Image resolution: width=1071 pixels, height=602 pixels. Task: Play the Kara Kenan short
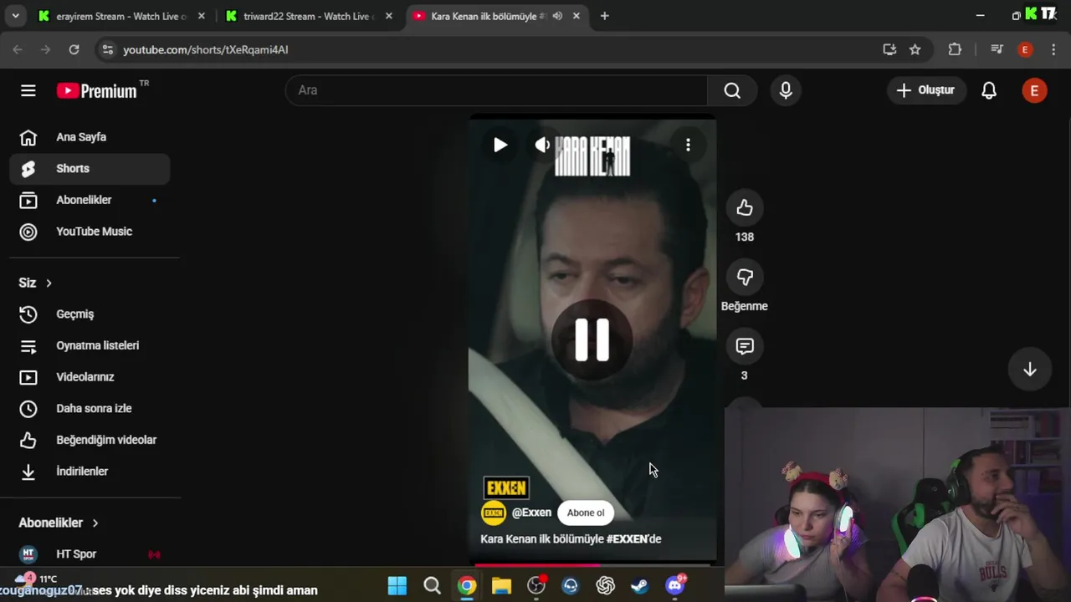[x=500, y=145]
